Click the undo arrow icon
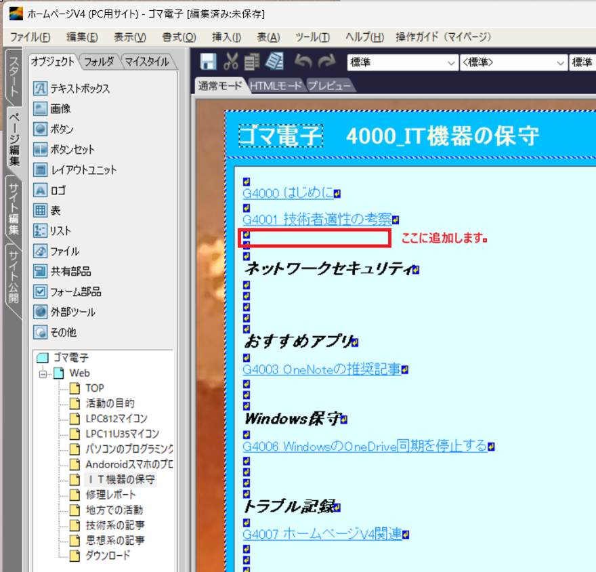 (303, 61)
